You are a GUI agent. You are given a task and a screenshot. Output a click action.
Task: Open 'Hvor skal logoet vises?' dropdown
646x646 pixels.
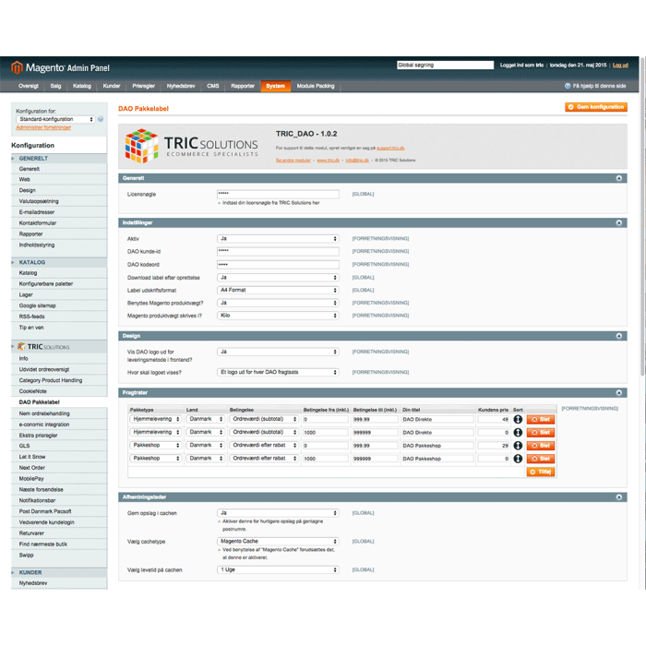[x=278, y=373]
